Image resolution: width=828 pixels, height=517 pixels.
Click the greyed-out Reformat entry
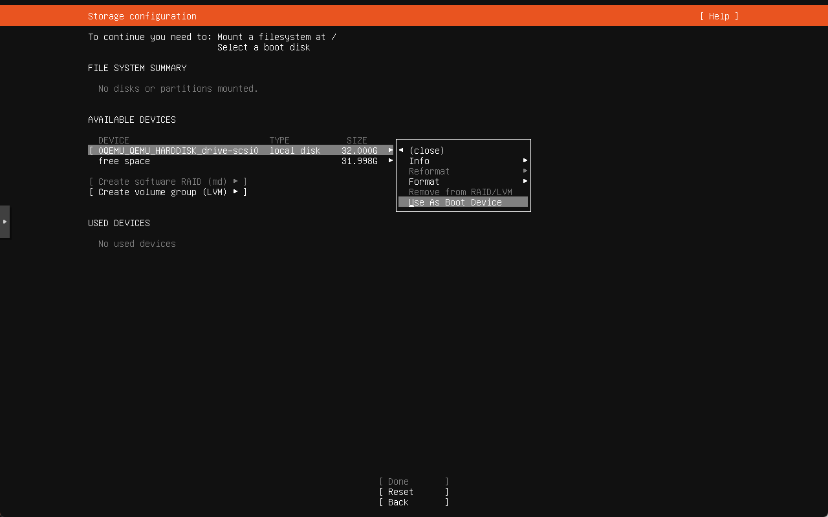(x=429, y=171)
